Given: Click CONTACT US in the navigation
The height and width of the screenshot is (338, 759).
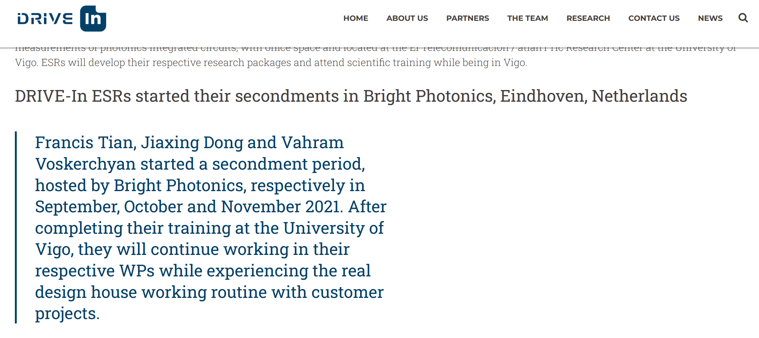Looking at the screenshot, I should tap(654, 18).
